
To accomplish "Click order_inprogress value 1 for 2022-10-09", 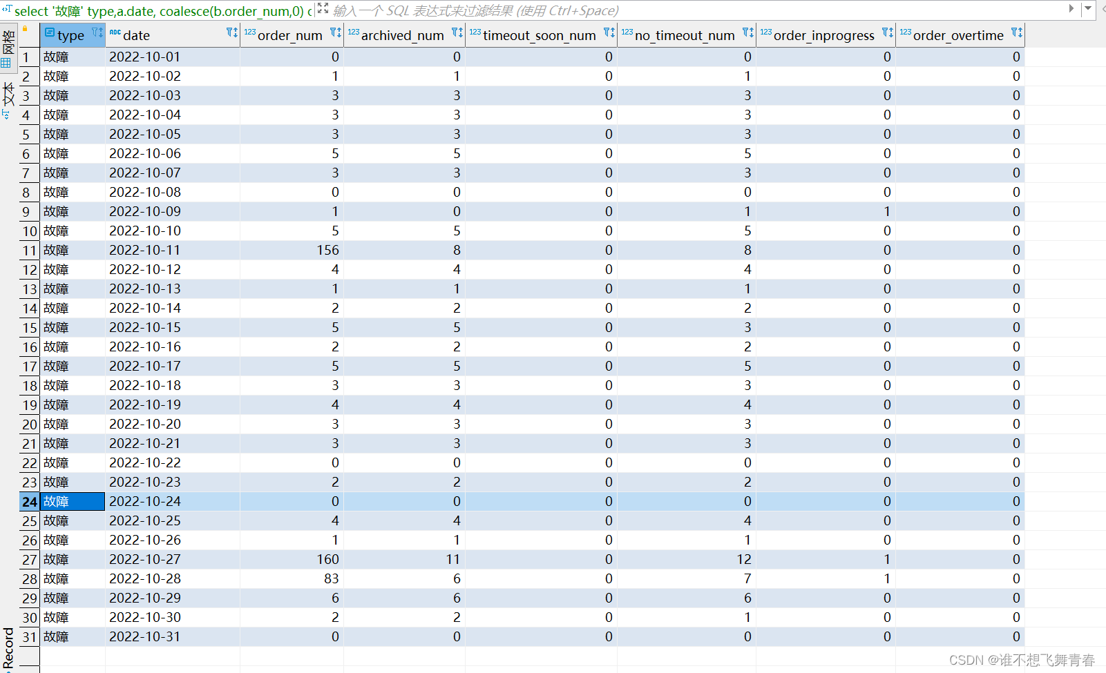I will point(826,211).
